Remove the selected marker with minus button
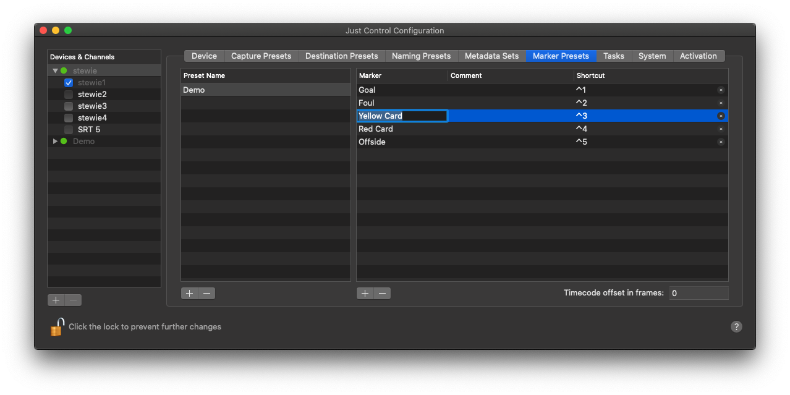 coord(383,293)
